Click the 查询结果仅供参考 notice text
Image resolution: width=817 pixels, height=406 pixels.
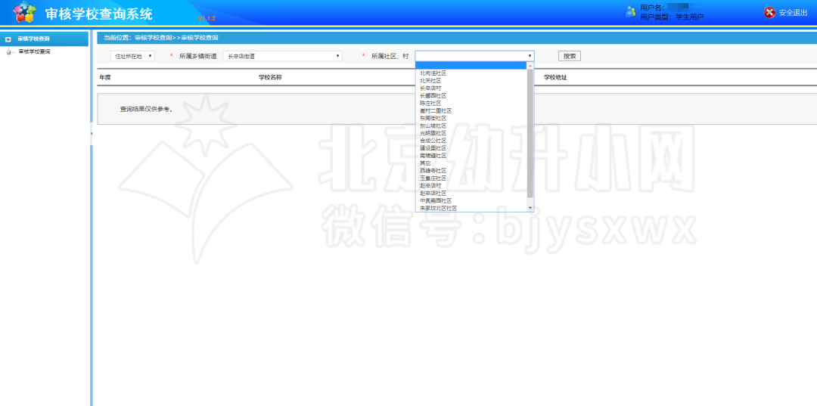(x=147, y=110)
